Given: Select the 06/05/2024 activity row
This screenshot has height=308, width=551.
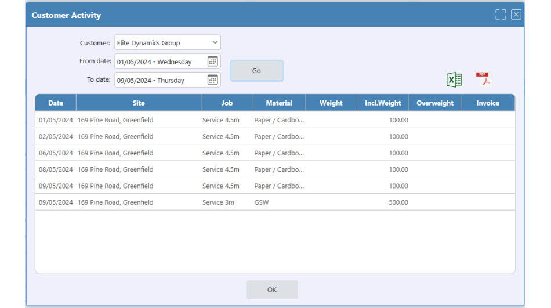Looking at the screenshot, I should 275,153.
